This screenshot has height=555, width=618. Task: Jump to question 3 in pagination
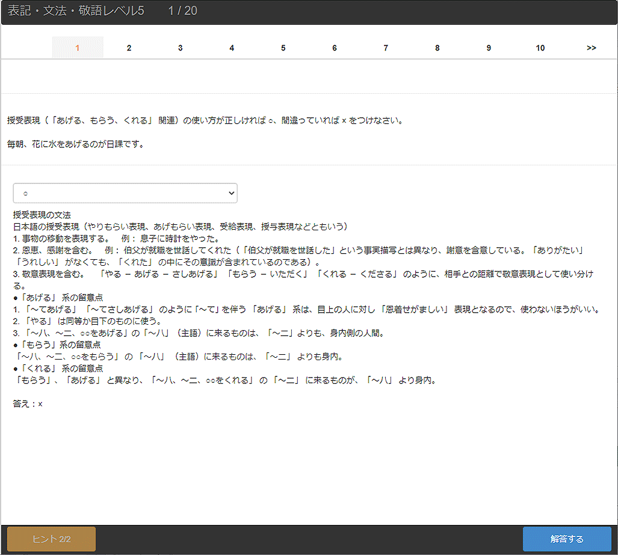tap(180, 48)
